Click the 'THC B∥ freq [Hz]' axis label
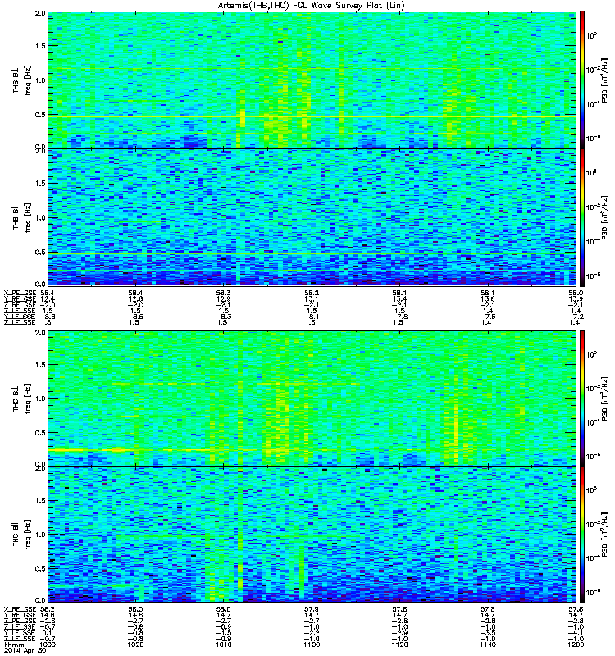The image size is (615, 656). (x=21, y=535)
